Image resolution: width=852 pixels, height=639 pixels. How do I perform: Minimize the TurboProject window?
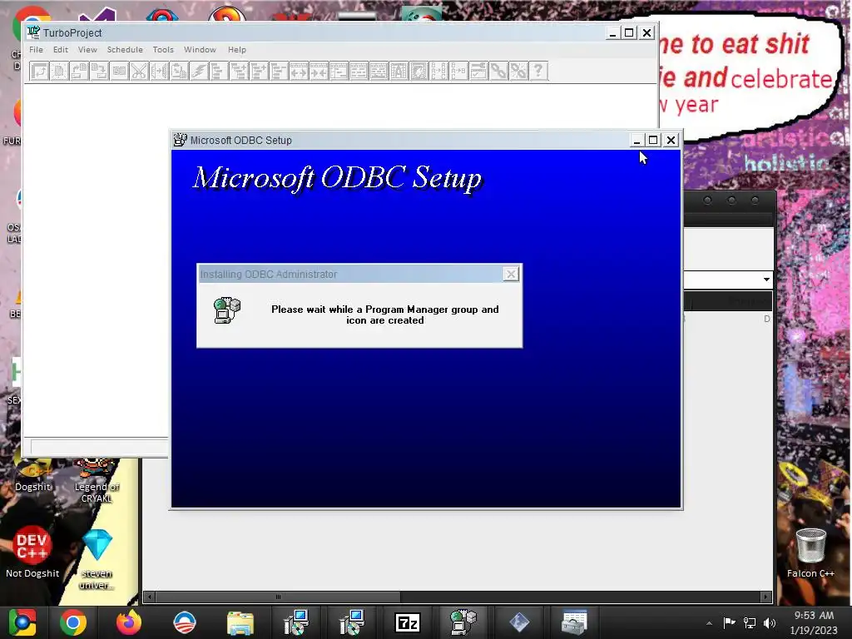coord(612,32)
